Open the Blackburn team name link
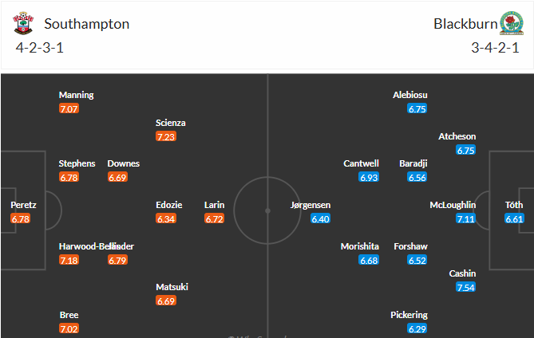Viewport: 534px width, 338px height. pyautogui.click(x=465, y=24)
